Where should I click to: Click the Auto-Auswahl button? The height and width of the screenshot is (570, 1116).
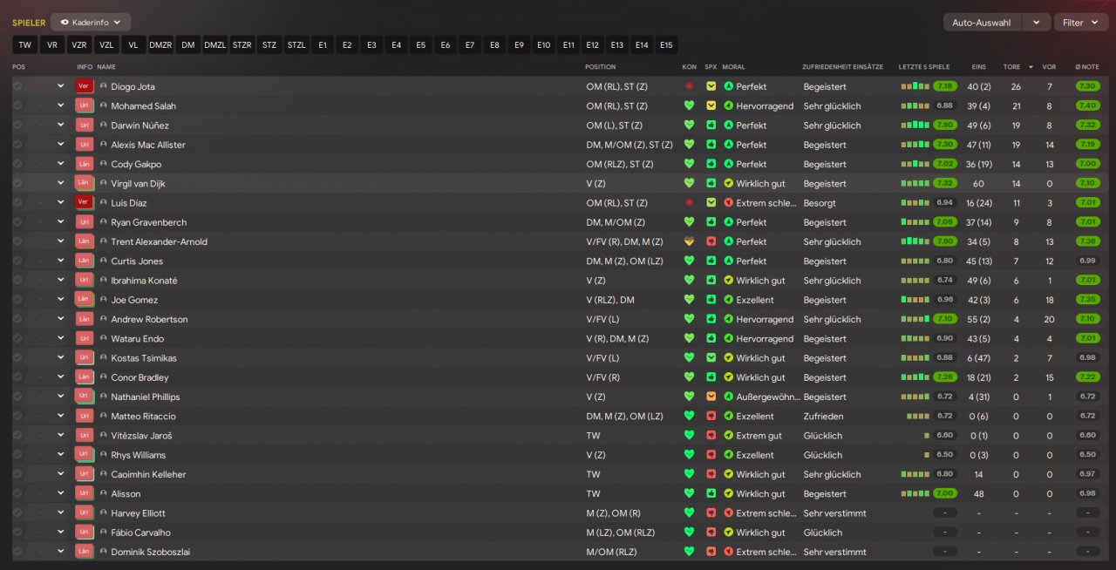[x=982, y=23]
